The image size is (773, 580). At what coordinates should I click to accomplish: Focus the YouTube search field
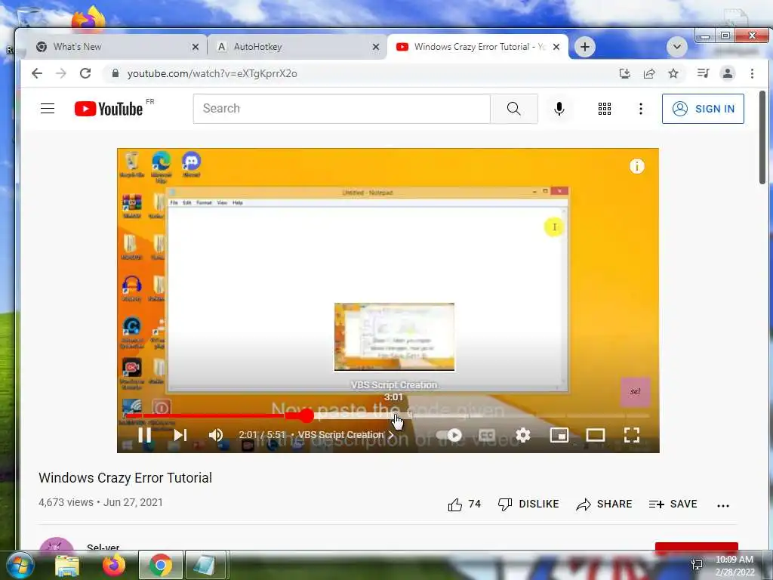point(342,109)
